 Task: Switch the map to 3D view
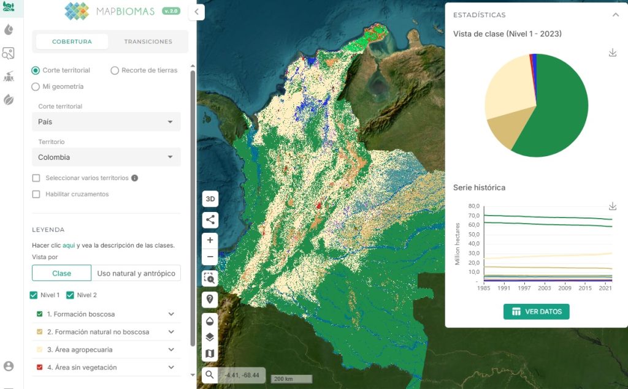click(209, 198)
